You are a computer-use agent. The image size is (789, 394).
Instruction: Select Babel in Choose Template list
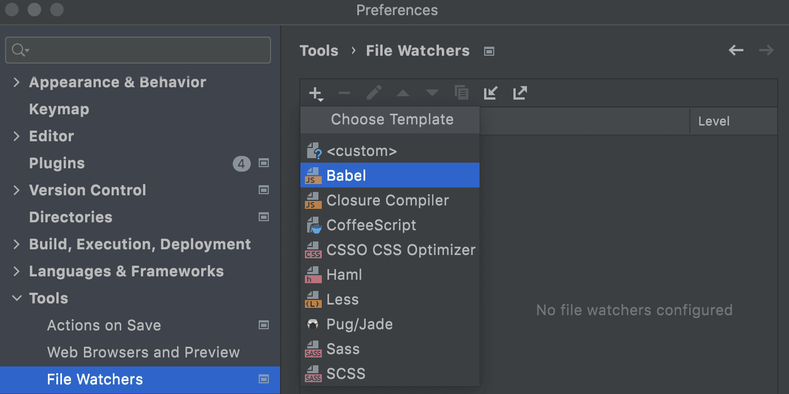[390, 176]
